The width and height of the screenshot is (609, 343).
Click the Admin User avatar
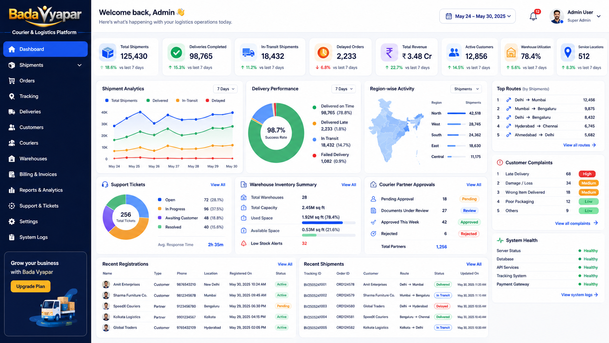pos(557,16)
